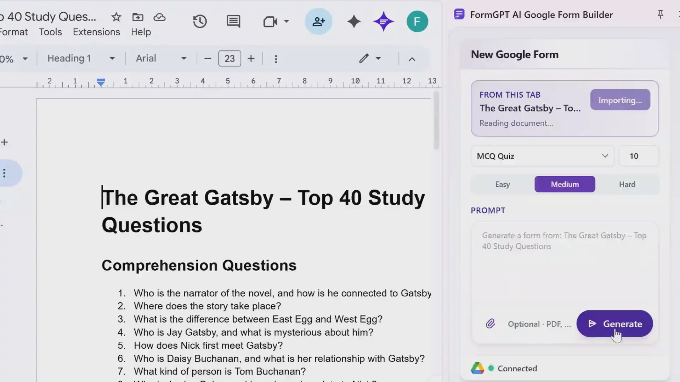Open the Heading 1 style dropdown
The image size is (680, 382).
coord(81,58)
